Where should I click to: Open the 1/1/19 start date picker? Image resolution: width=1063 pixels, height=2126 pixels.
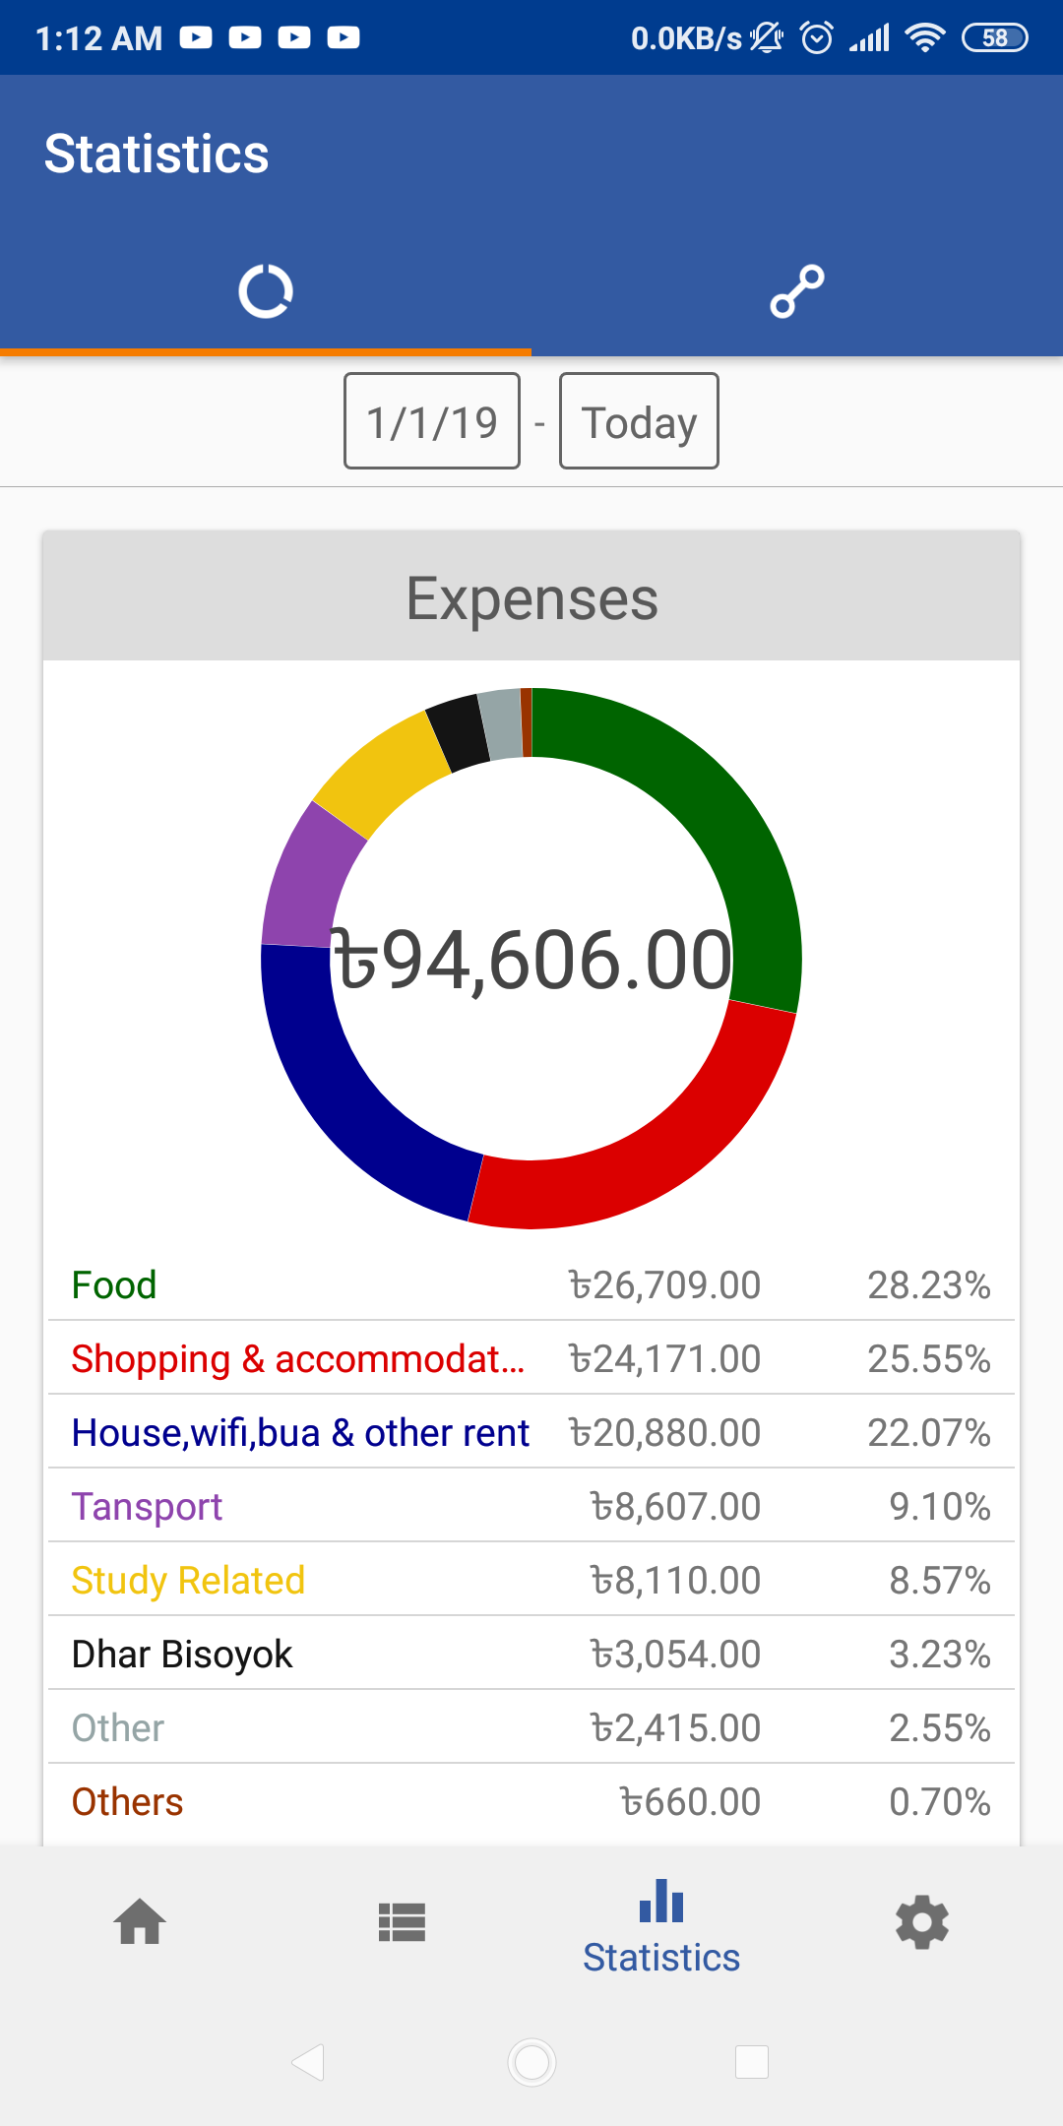tap(432, 421)
